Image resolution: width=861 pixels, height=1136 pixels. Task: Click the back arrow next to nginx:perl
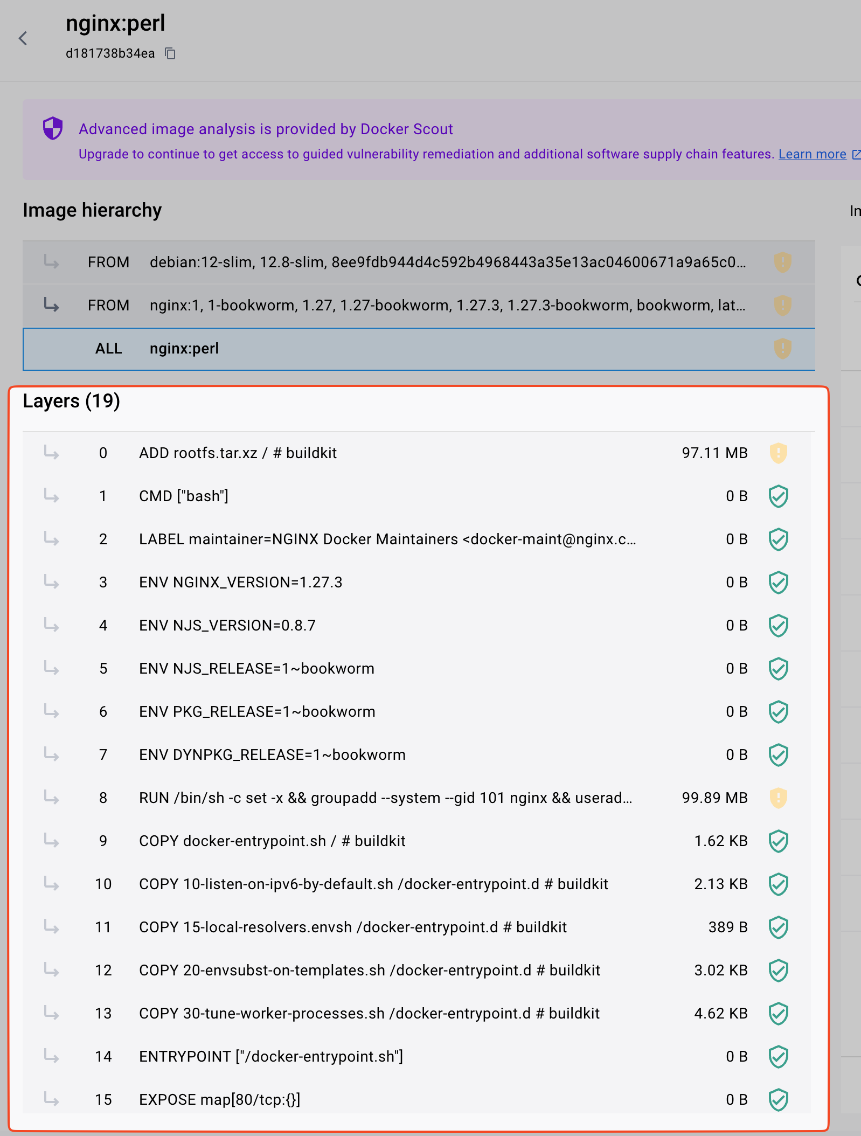[x=23, y=38]
